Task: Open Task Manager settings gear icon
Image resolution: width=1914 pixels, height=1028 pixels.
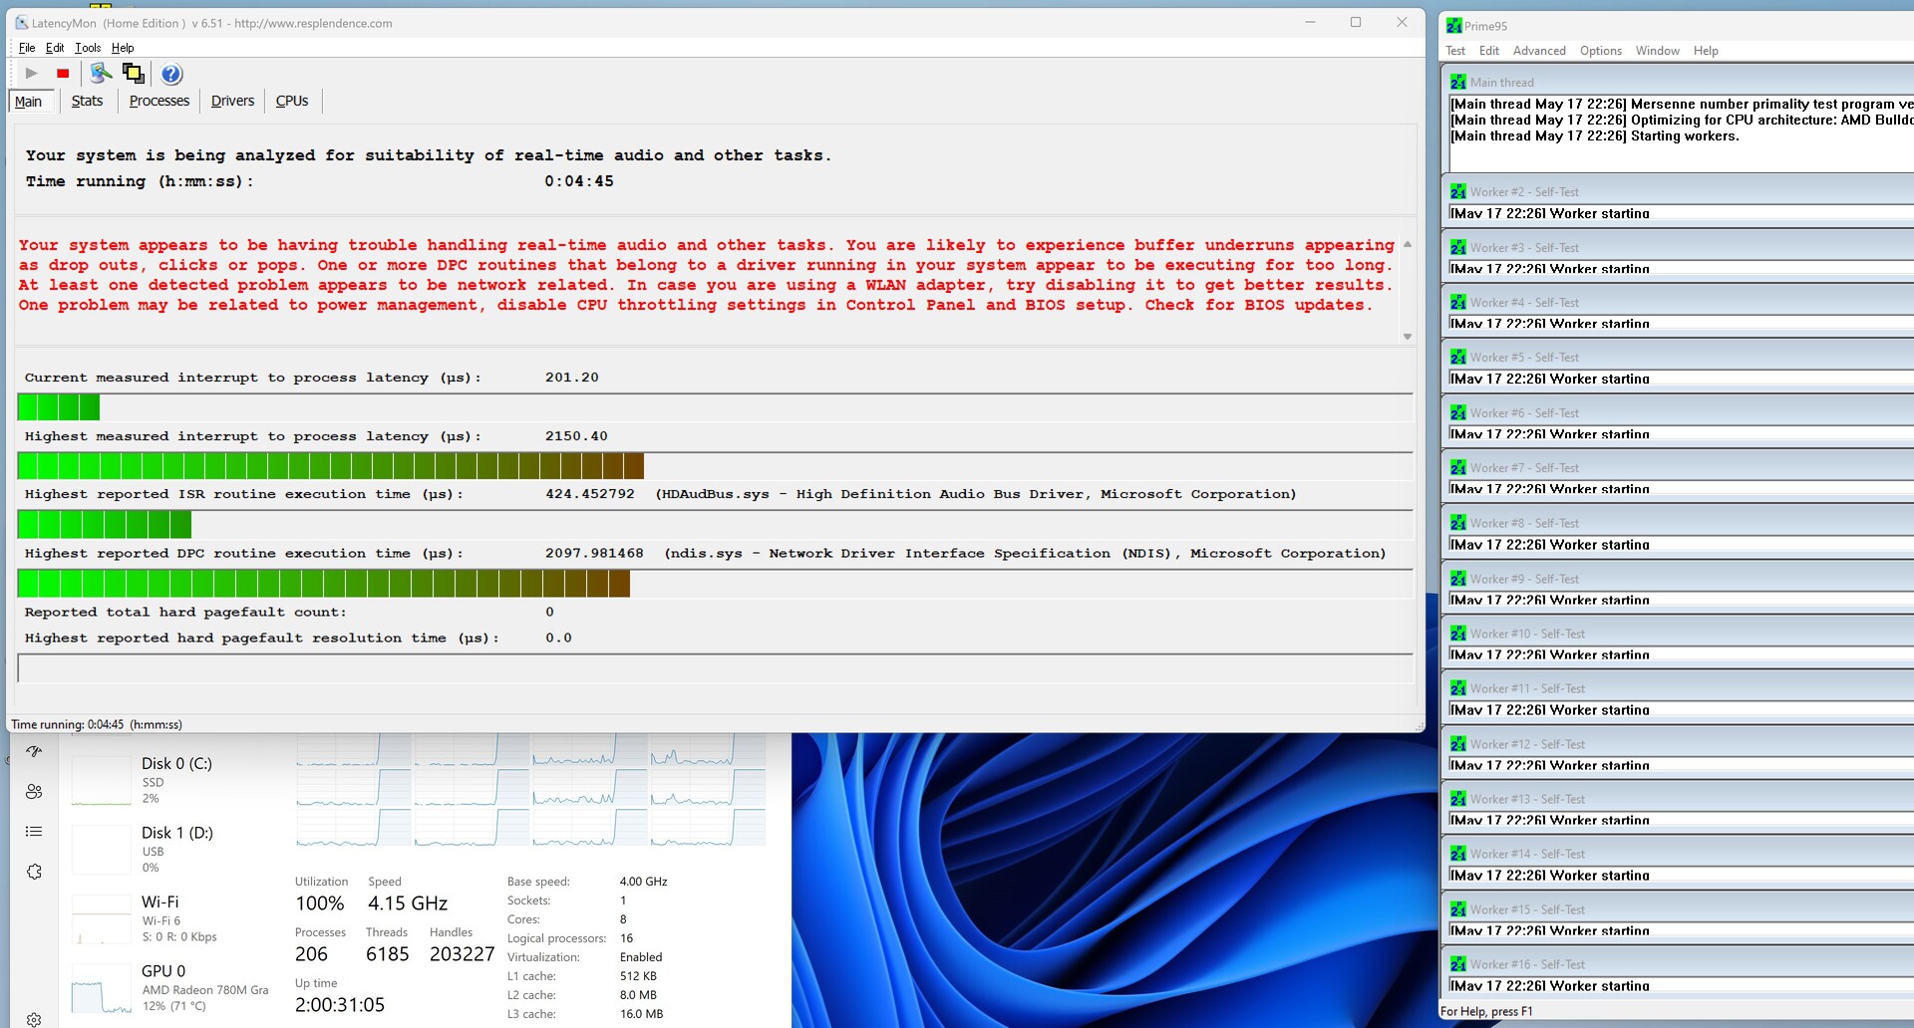Action: click(34, 1019)
